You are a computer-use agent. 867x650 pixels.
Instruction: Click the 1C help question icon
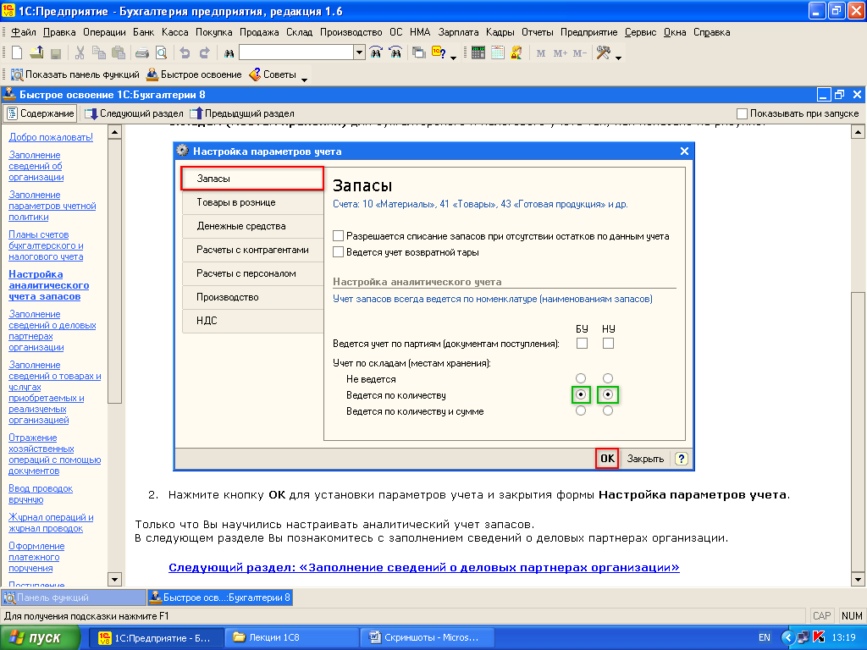click(x=439, y=53)
